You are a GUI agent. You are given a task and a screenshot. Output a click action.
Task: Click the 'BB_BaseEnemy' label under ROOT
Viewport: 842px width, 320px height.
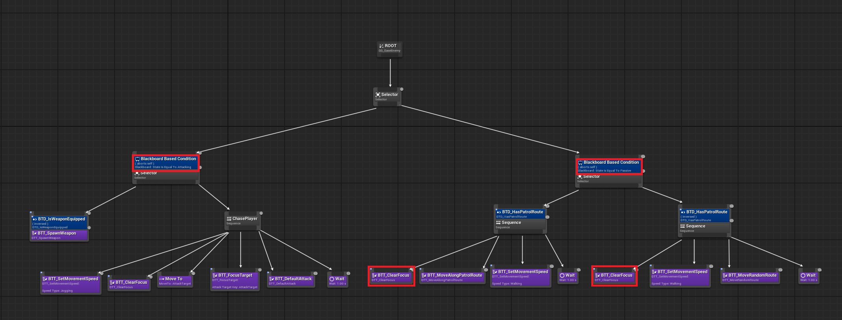(389, 51)
